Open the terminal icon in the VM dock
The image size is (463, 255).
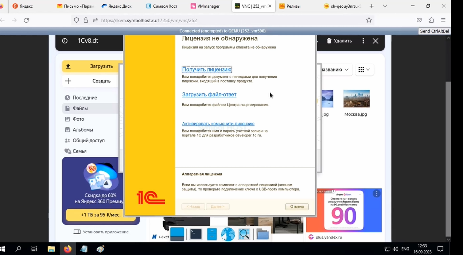(196, 234)
